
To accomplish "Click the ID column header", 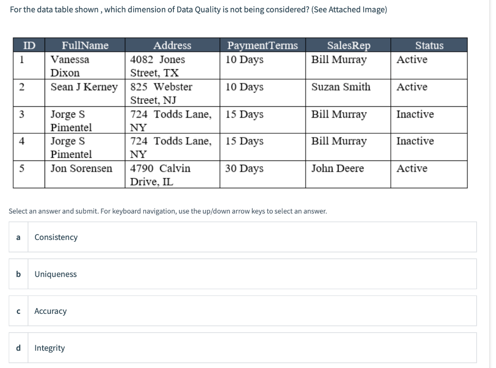I will 28,45.
